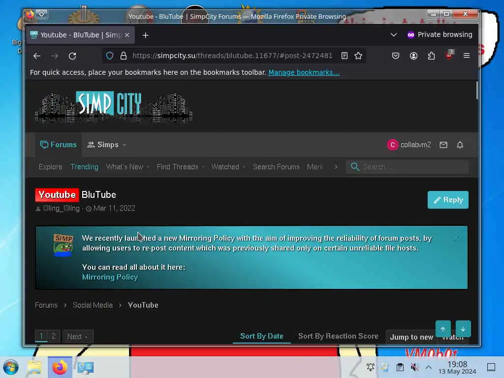504x378 pixels.
Task: Select Explore in the sub-navigation
Action: [x=51, y=167]
